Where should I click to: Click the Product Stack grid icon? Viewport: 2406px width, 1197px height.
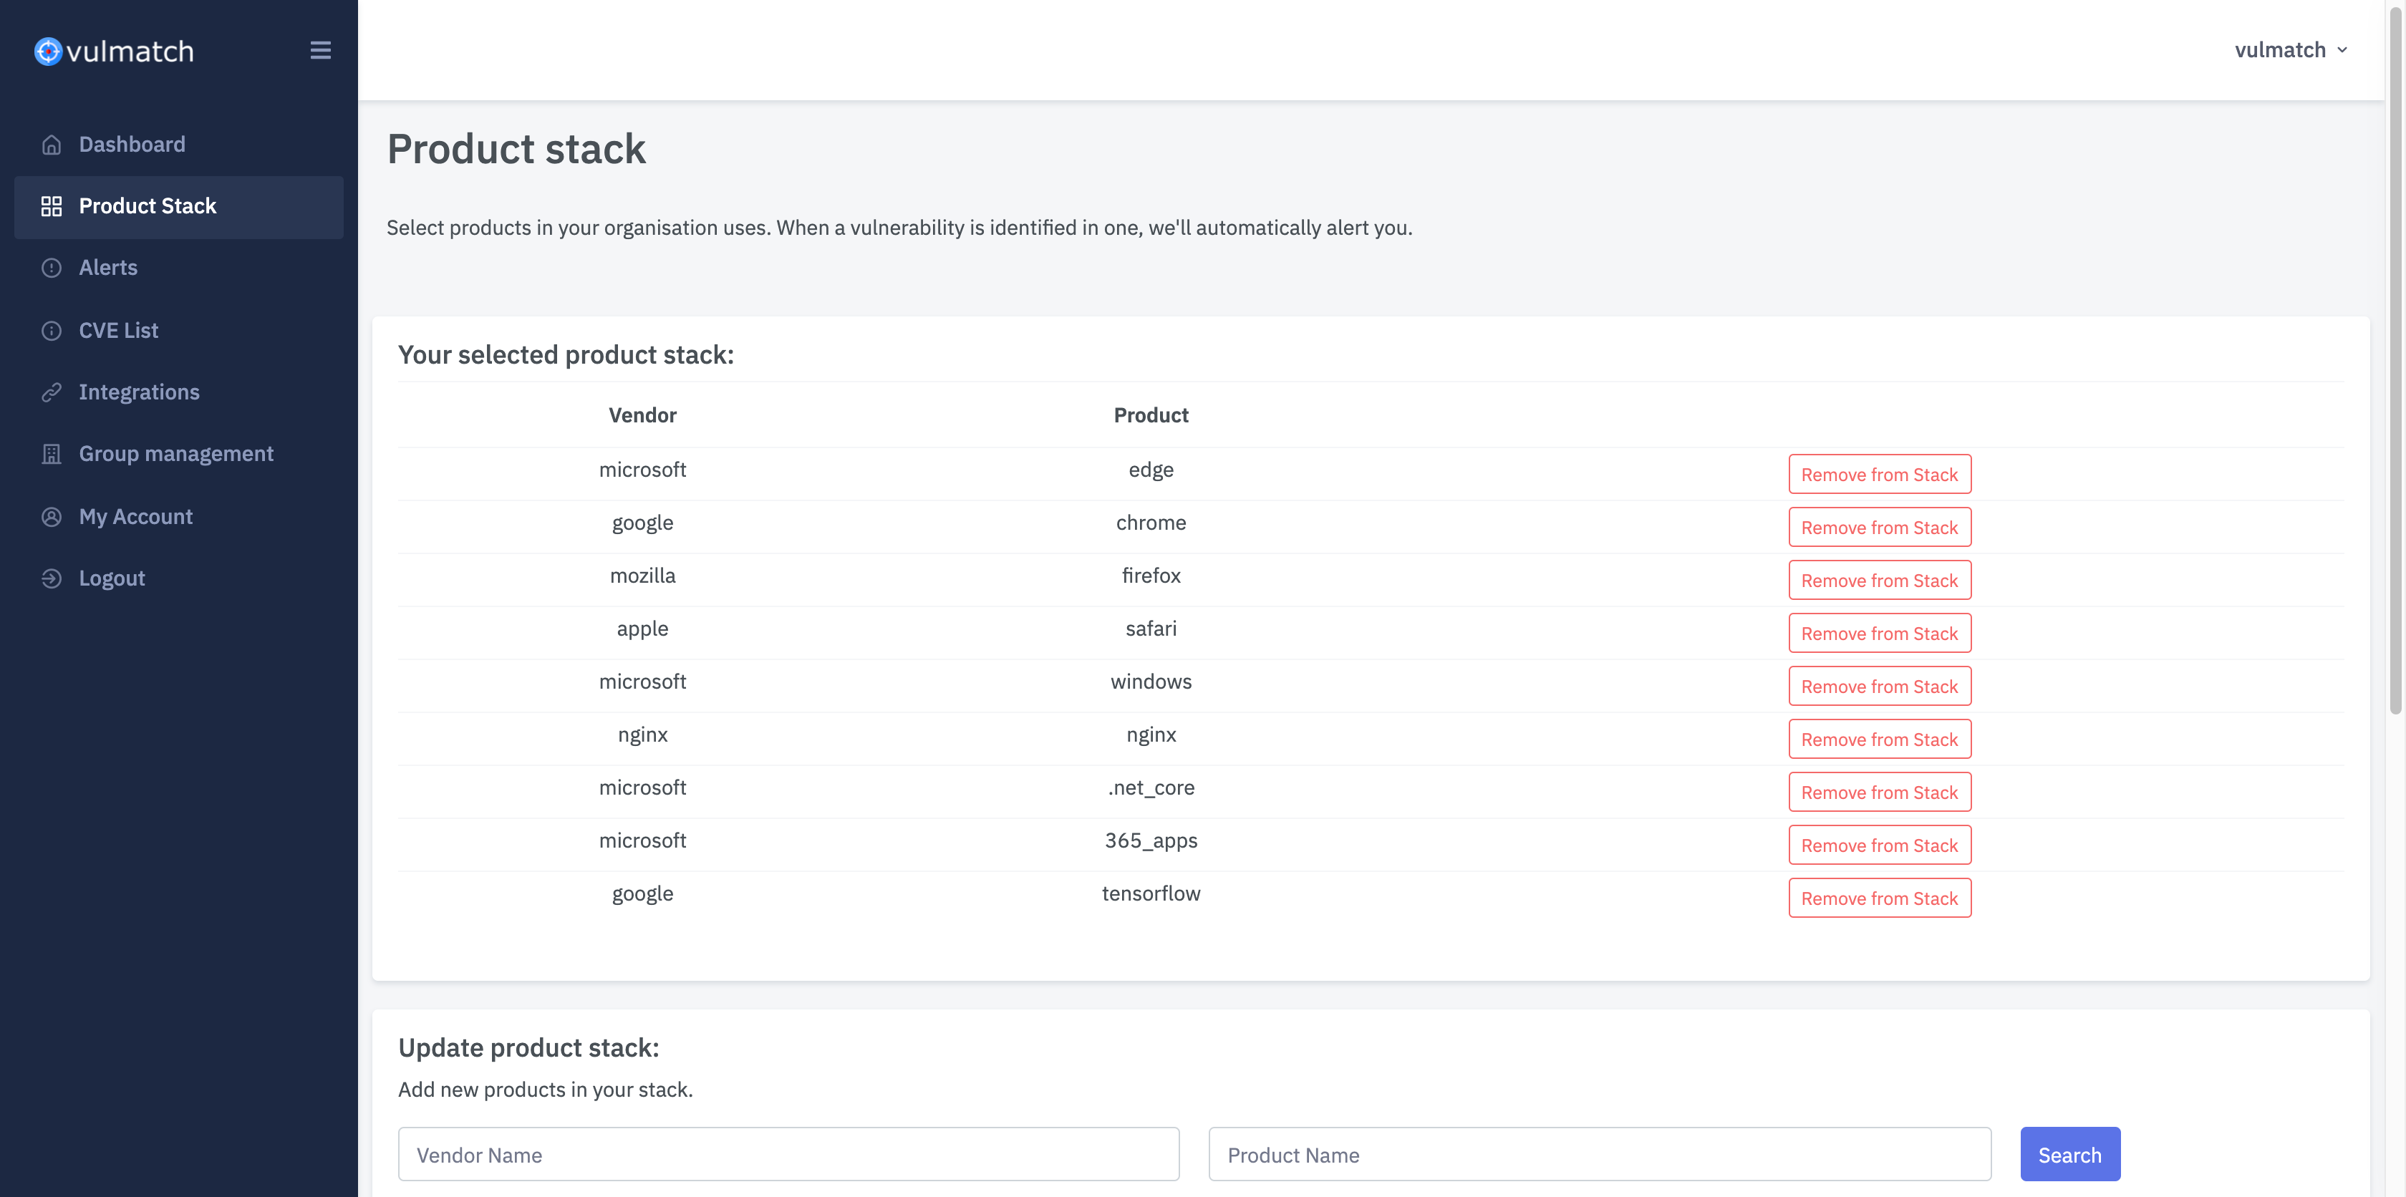(x=52, y=206)
